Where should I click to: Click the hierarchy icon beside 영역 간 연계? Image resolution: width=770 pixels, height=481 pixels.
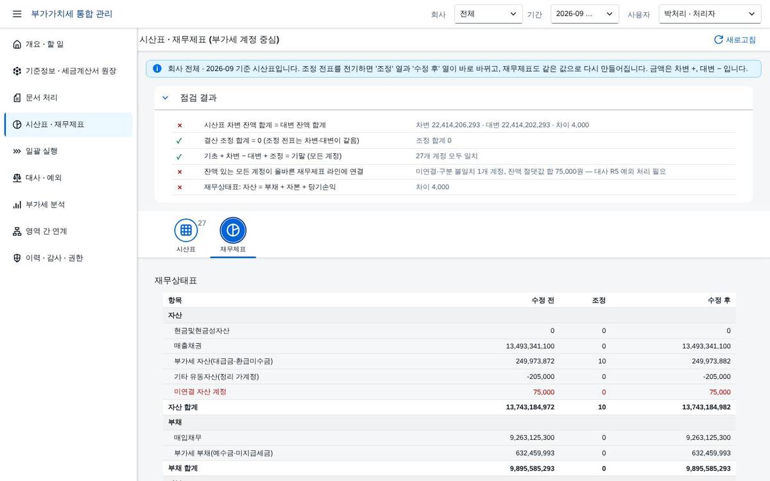[x=17, y=232]
